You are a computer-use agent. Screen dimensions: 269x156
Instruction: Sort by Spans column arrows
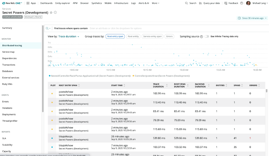pyautogui.click(x=242, y=85)
